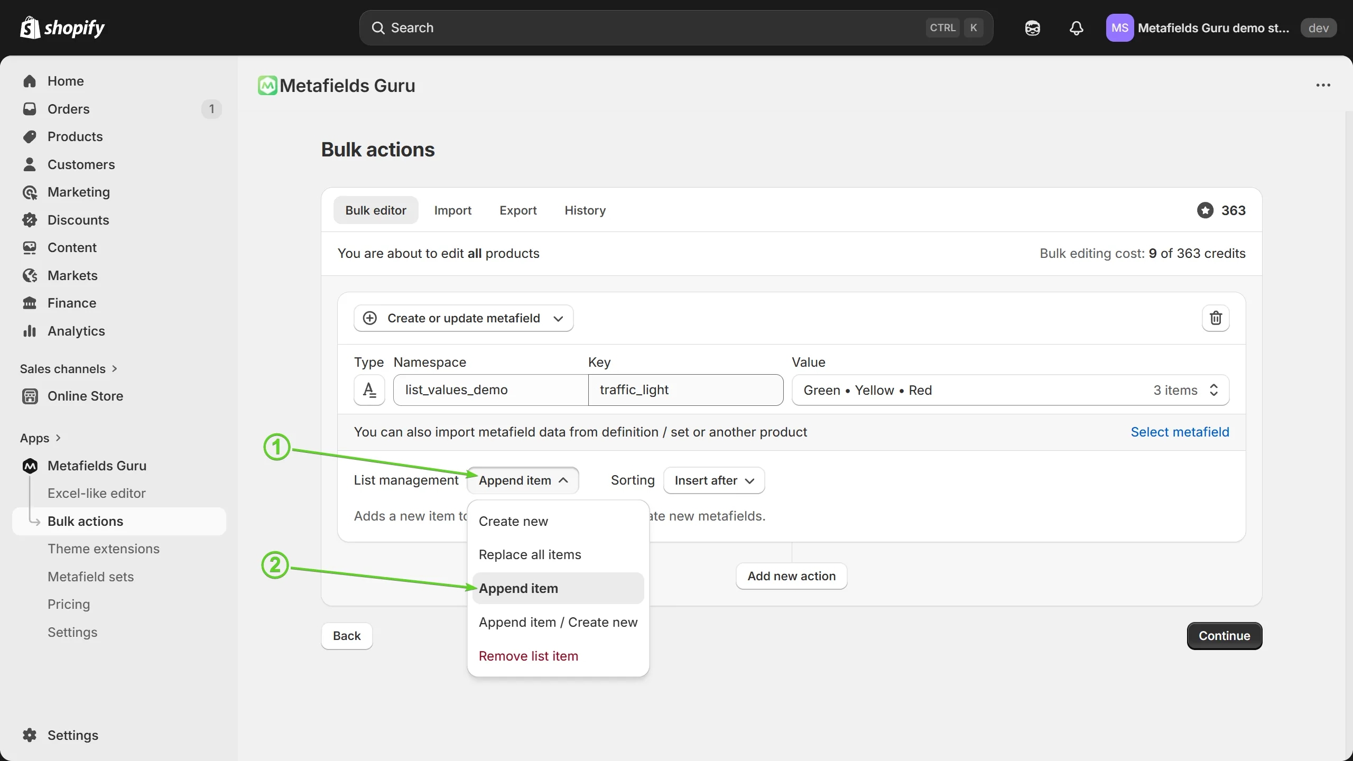The width and height of the screenshot is (1353, 761).
Task: Switch to the Import tab
Action: point(452,210)
